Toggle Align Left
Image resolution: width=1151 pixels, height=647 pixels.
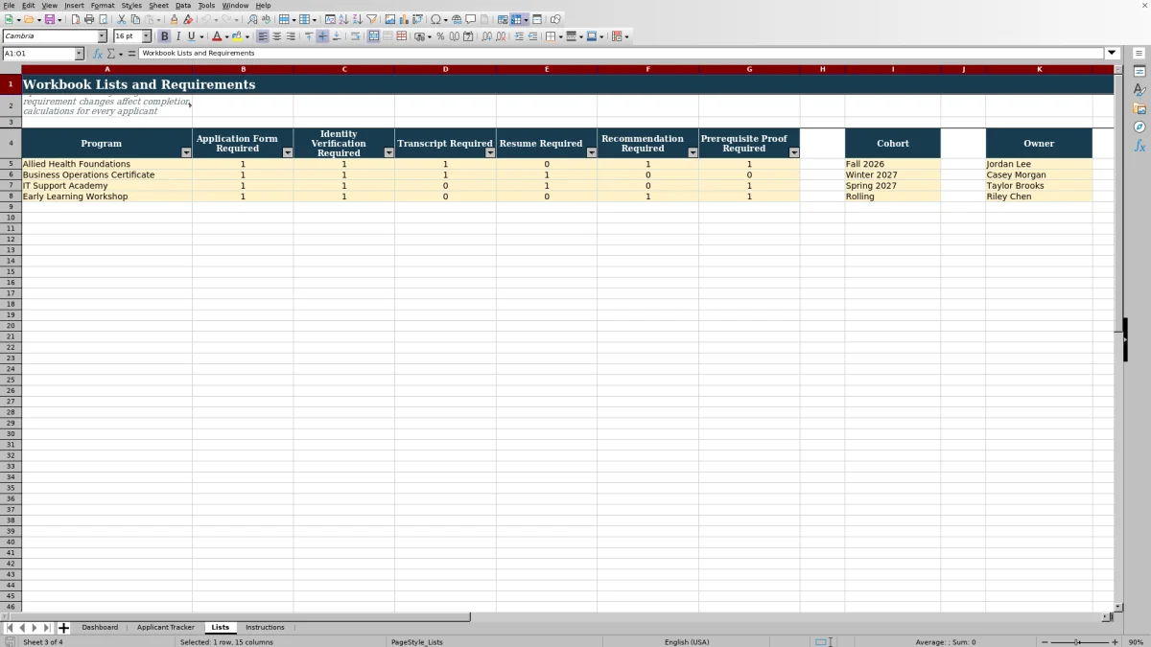point(263,36)
